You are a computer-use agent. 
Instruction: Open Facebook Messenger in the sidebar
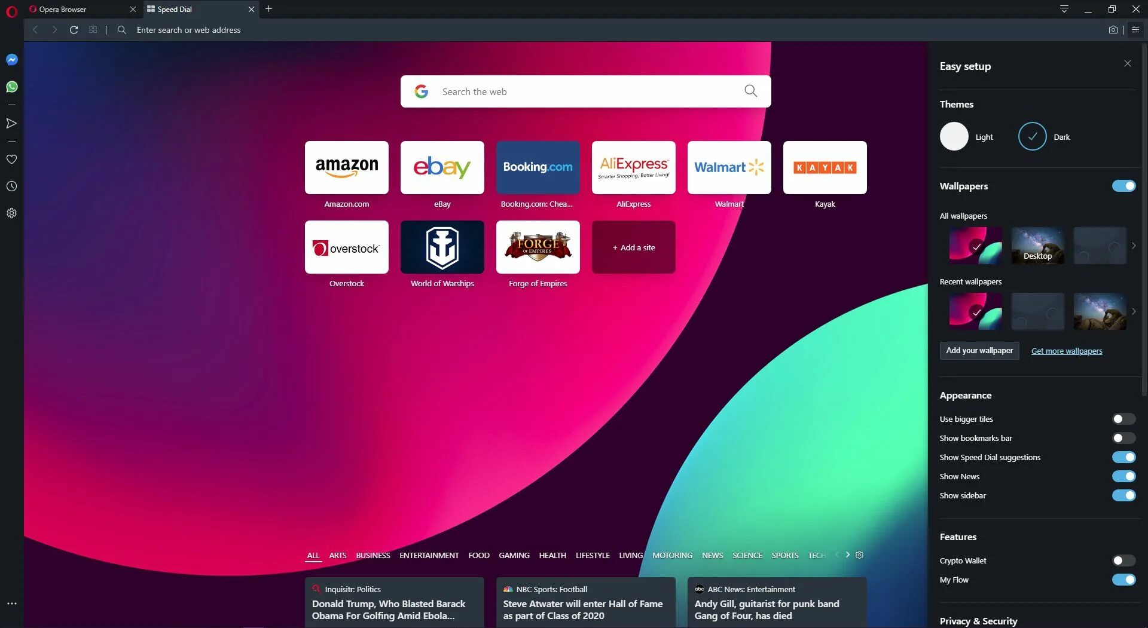point(11,60)
